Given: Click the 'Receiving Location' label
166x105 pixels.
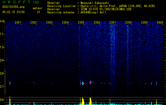Looking at the screenshot, I should pyautogui.click(x=61, y=6).
